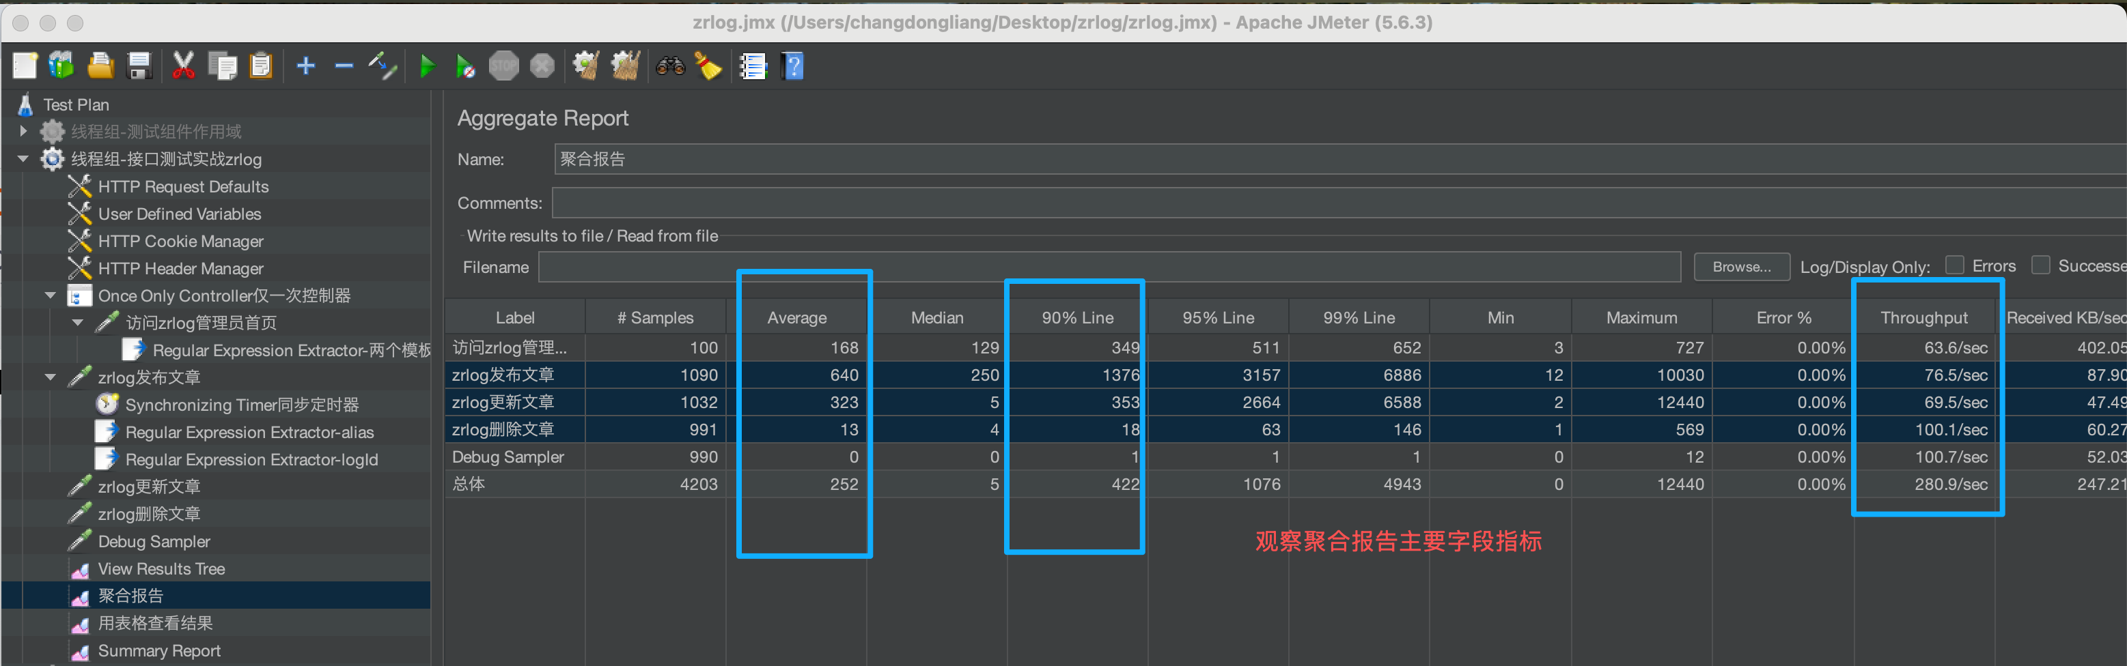Screen dimensions: 2127x666
Task: Click the Paste clipboard icon
Action: (261, 66)
